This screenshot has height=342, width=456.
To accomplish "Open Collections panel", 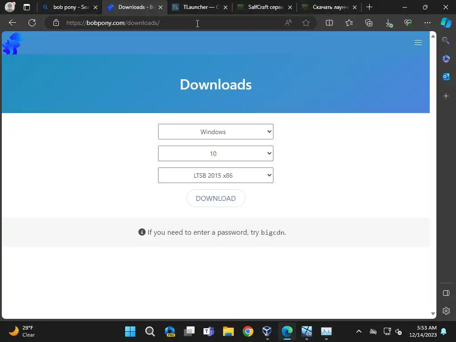I will click(369, 23).
